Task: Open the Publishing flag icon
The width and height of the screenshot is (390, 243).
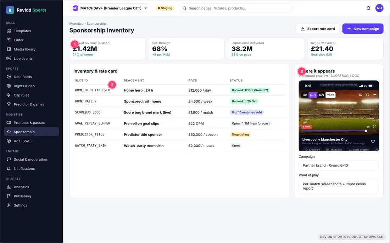Action: (9, 196)
